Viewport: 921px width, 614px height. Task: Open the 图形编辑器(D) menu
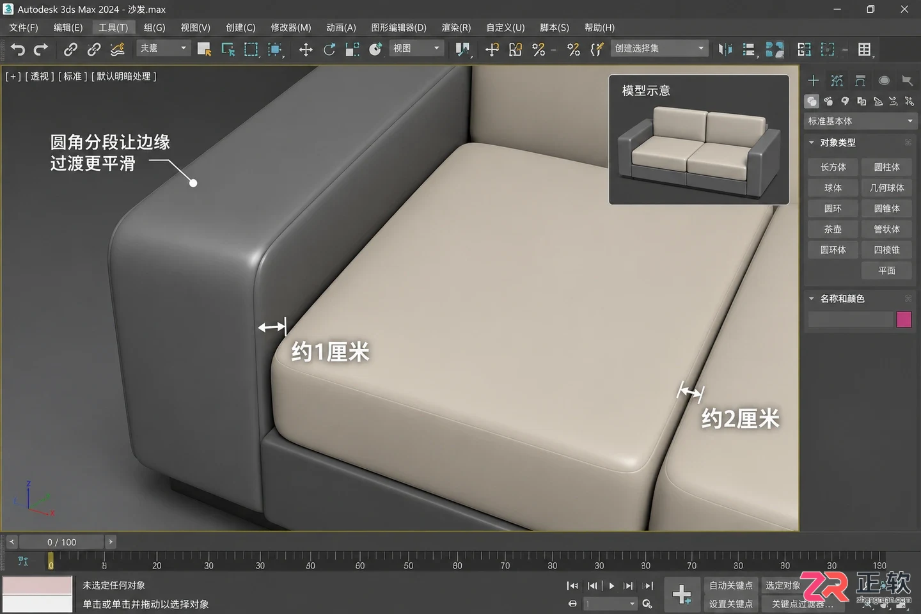[398, 28]
